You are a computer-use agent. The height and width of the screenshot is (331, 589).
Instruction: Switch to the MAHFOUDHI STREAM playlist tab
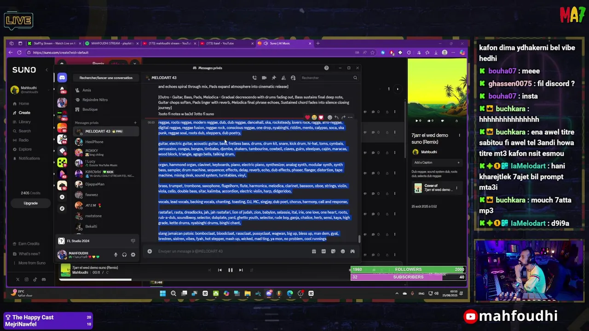point(112,43)
